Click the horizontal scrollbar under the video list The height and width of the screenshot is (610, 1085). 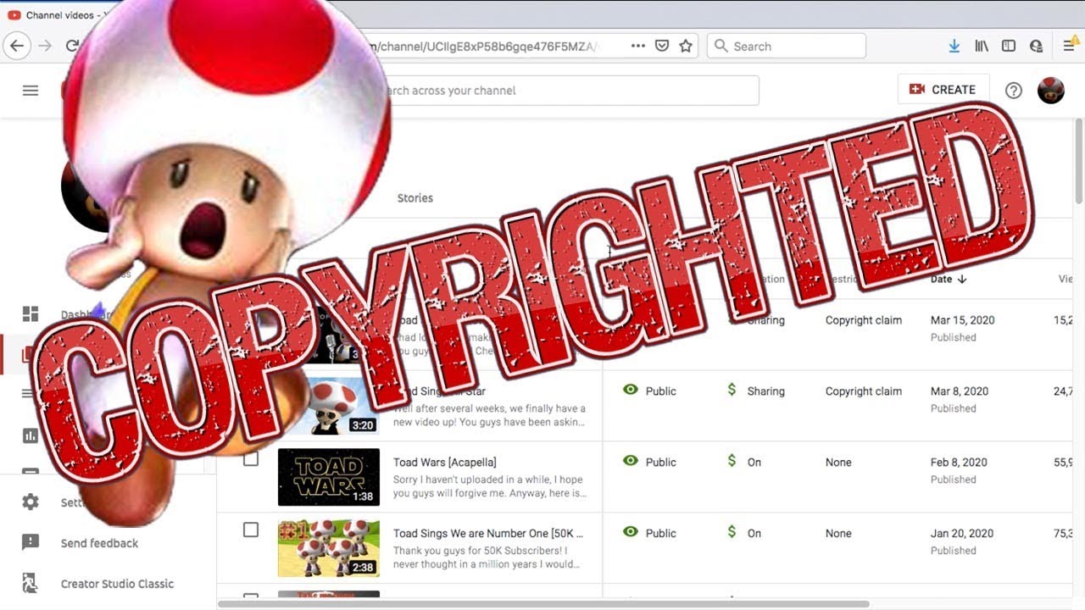544,604
